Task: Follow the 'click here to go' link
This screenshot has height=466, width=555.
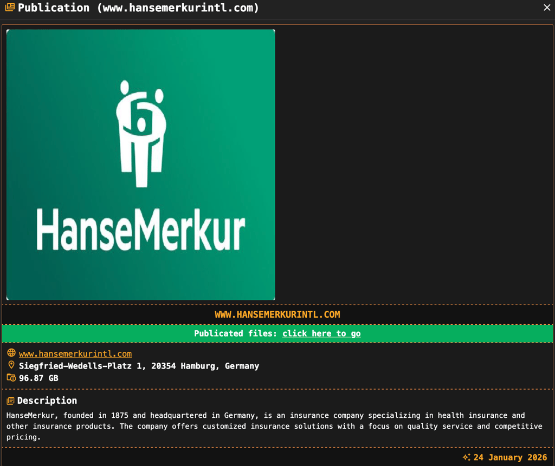Action: coord(321,333)
